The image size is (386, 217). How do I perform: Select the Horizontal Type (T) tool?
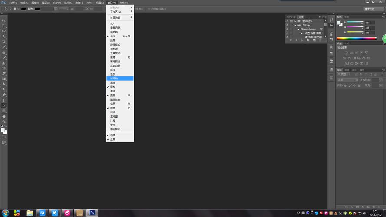(4, 100)
